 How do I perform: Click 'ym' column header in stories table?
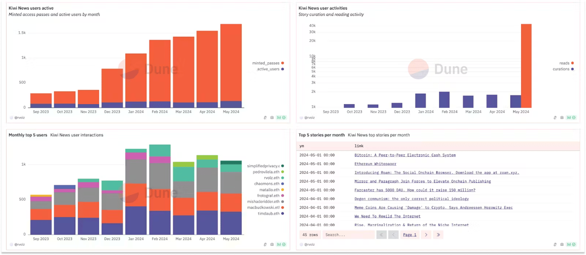tap(302, 146)
